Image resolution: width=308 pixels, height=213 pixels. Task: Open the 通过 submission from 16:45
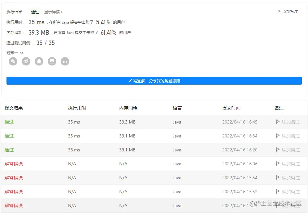(x=9, y=122)
